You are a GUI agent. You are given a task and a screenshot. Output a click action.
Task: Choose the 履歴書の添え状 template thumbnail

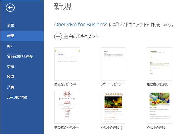(x=159, y=64)
